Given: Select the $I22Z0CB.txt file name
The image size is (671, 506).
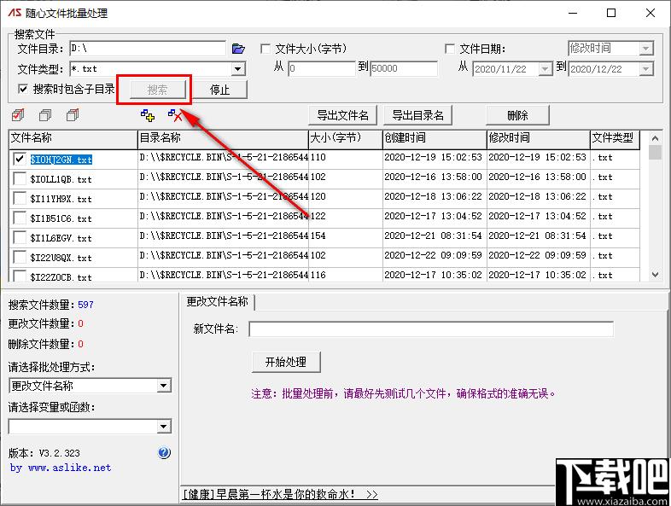Looking at the screenshot, I should click(x=61, y=277).
